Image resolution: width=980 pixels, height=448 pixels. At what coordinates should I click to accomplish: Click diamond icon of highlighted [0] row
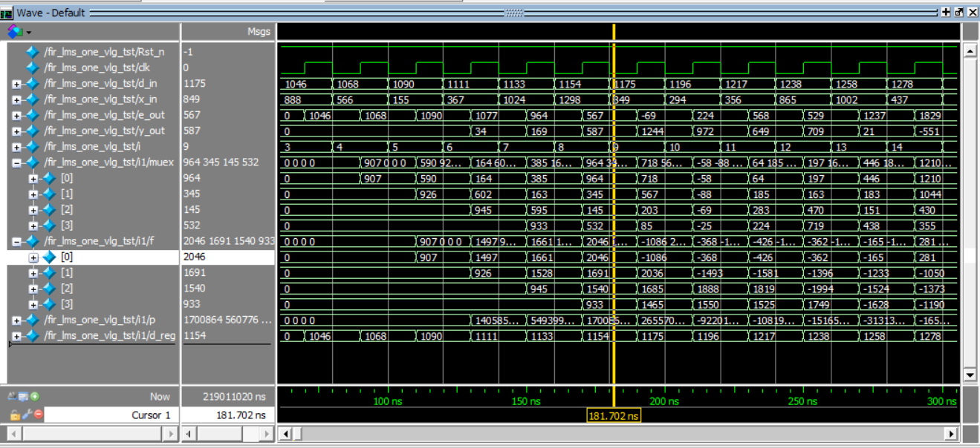tap(49, 257)
